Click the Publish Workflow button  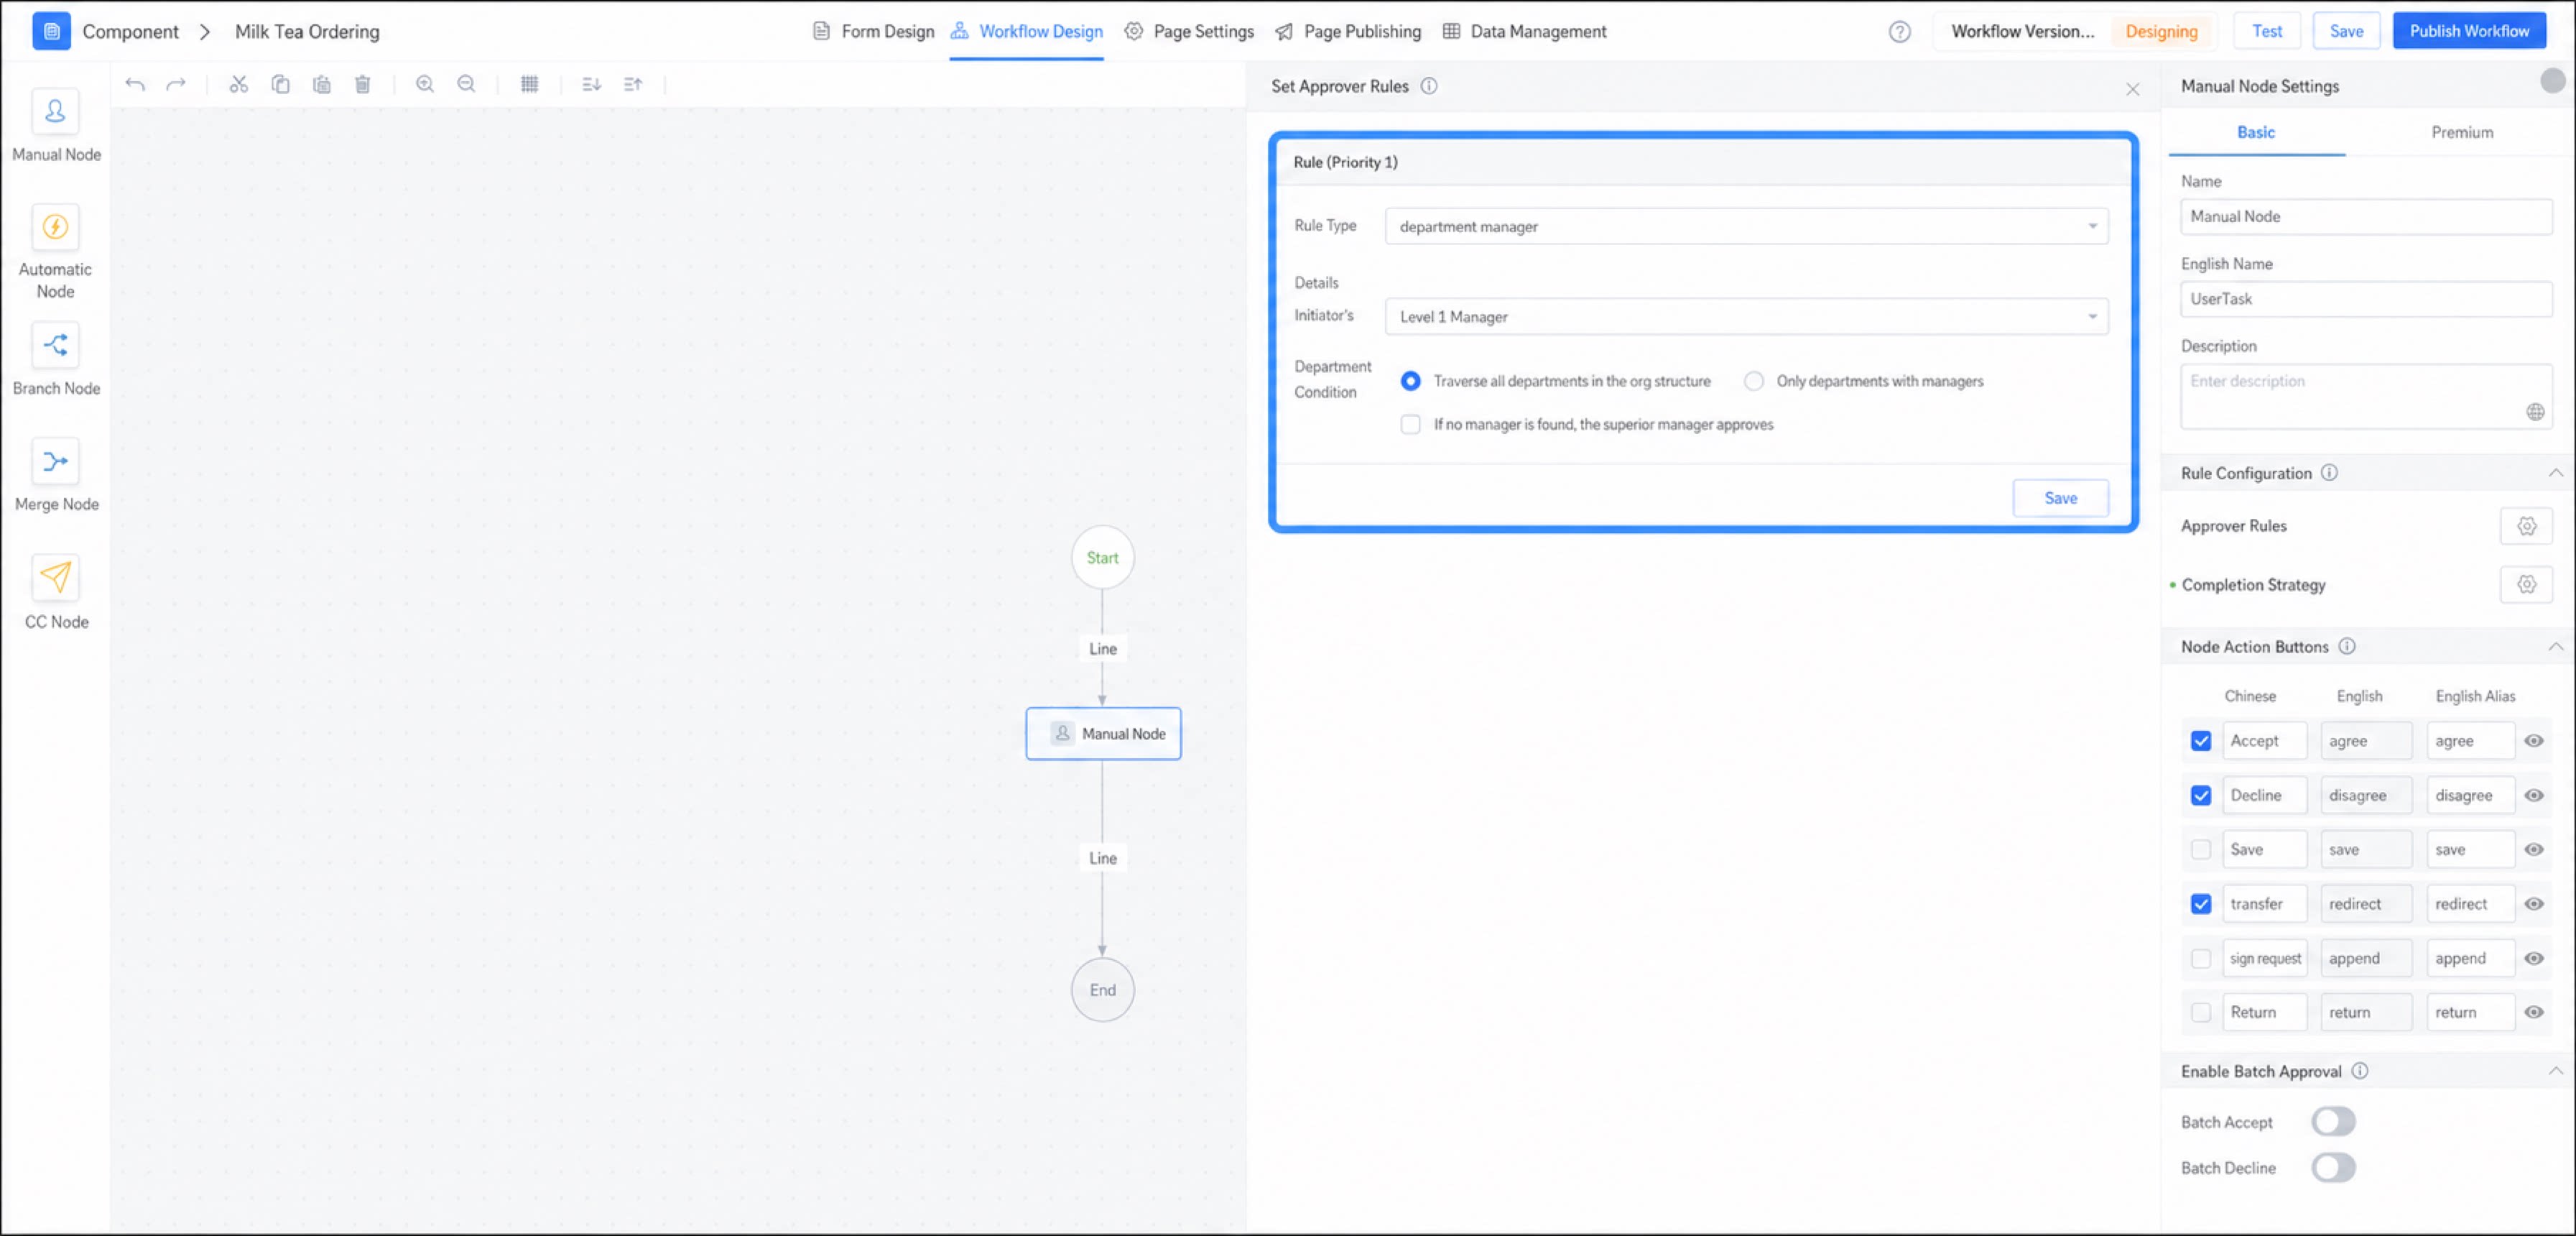coord(2468,31)
